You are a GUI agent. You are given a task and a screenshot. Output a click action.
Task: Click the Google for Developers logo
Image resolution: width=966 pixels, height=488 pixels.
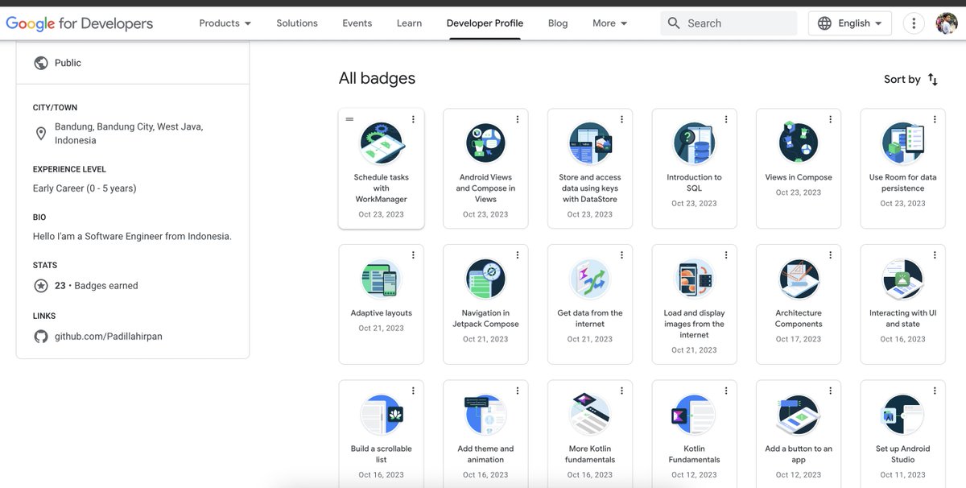pyautogui.click(x=80, y=23)
